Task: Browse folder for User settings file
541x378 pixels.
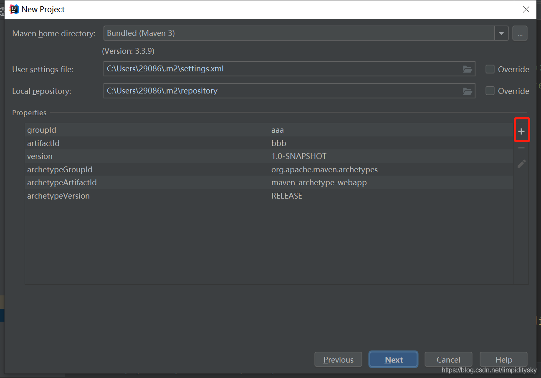Action: tap(468, 69)
